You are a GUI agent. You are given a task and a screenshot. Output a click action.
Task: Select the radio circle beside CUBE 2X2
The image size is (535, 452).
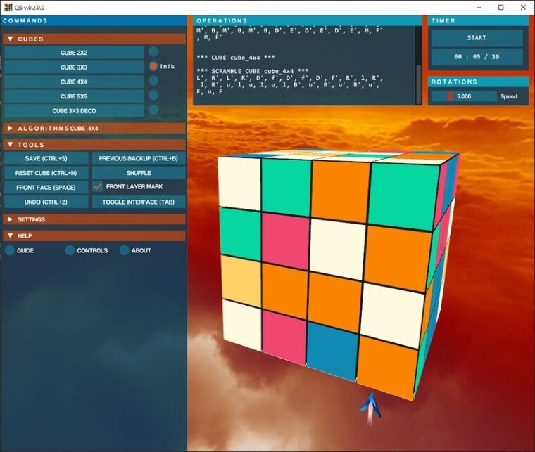(153, 52)
